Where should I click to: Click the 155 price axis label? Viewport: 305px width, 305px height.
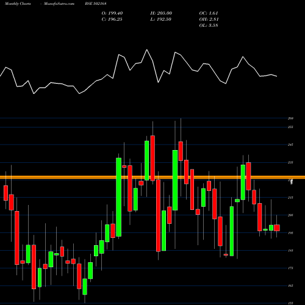pyautogui.click(x=290, y=303)
